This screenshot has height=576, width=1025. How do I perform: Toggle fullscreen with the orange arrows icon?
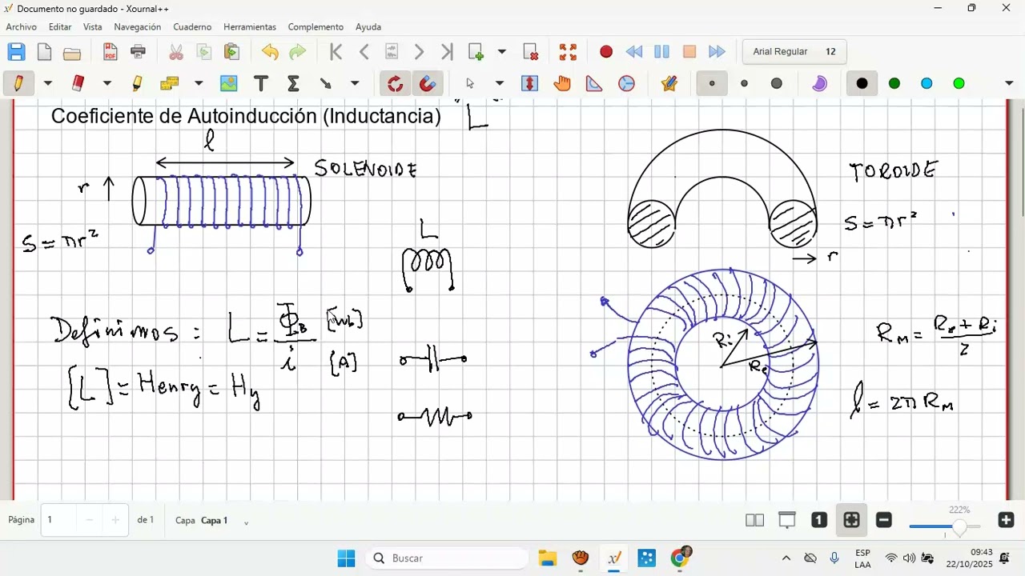pyautogui.click(x=569, y=52)
